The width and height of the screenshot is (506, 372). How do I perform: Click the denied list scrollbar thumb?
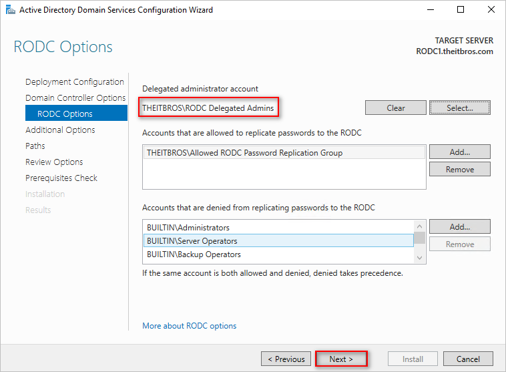click(419, 238)
